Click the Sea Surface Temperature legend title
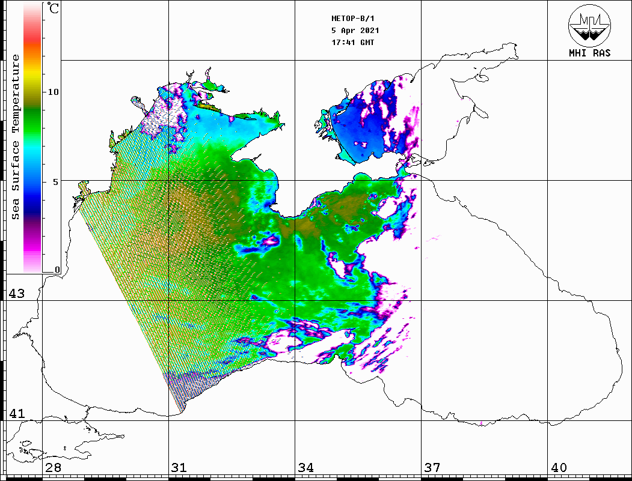This screenshot has height=481, width=632. click(15, 137)
